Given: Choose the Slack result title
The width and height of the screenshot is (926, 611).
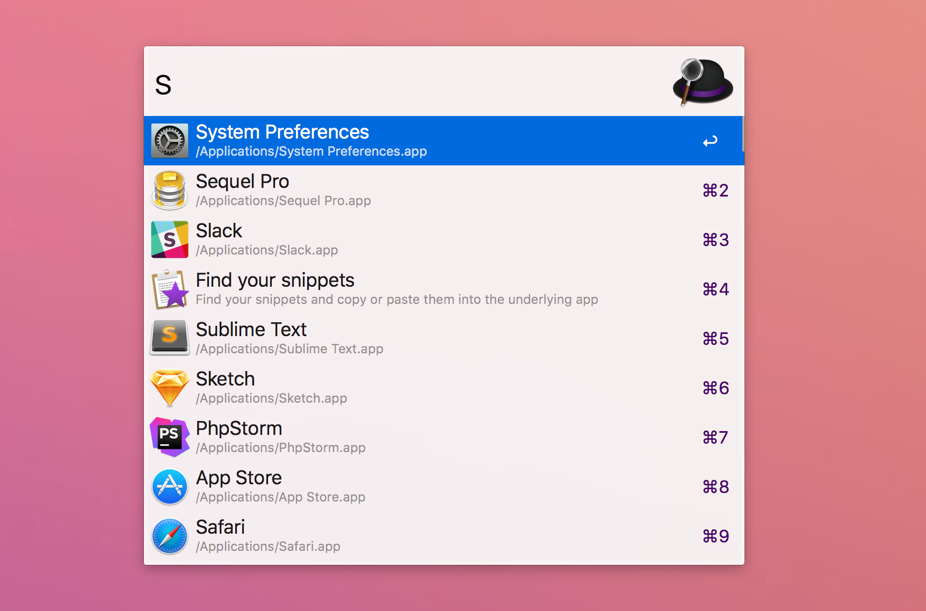Looking at the screenshot, I should (219, 231).
